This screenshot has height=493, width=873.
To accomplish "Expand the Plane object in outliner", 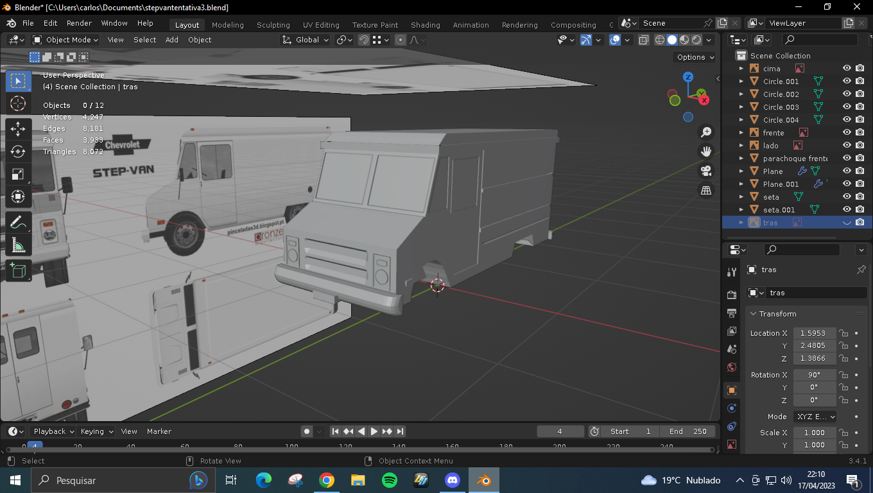I will click(x=741, y=171).
